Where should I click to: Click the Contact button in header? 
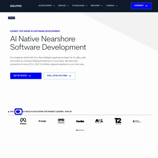[x=141, y=6]
